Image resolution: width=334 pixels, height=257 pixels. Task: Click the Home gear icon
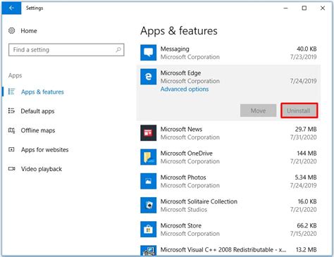(x=11, y=30)
